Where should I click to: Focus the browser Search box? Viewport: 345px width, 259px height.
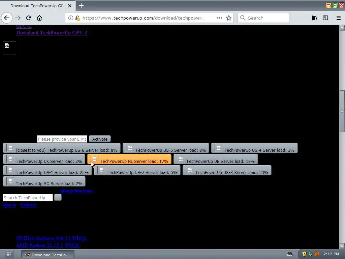[263, 18]
